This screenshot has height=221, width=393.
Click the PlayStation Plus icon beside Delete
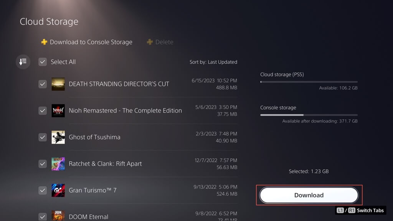point(150,42)
